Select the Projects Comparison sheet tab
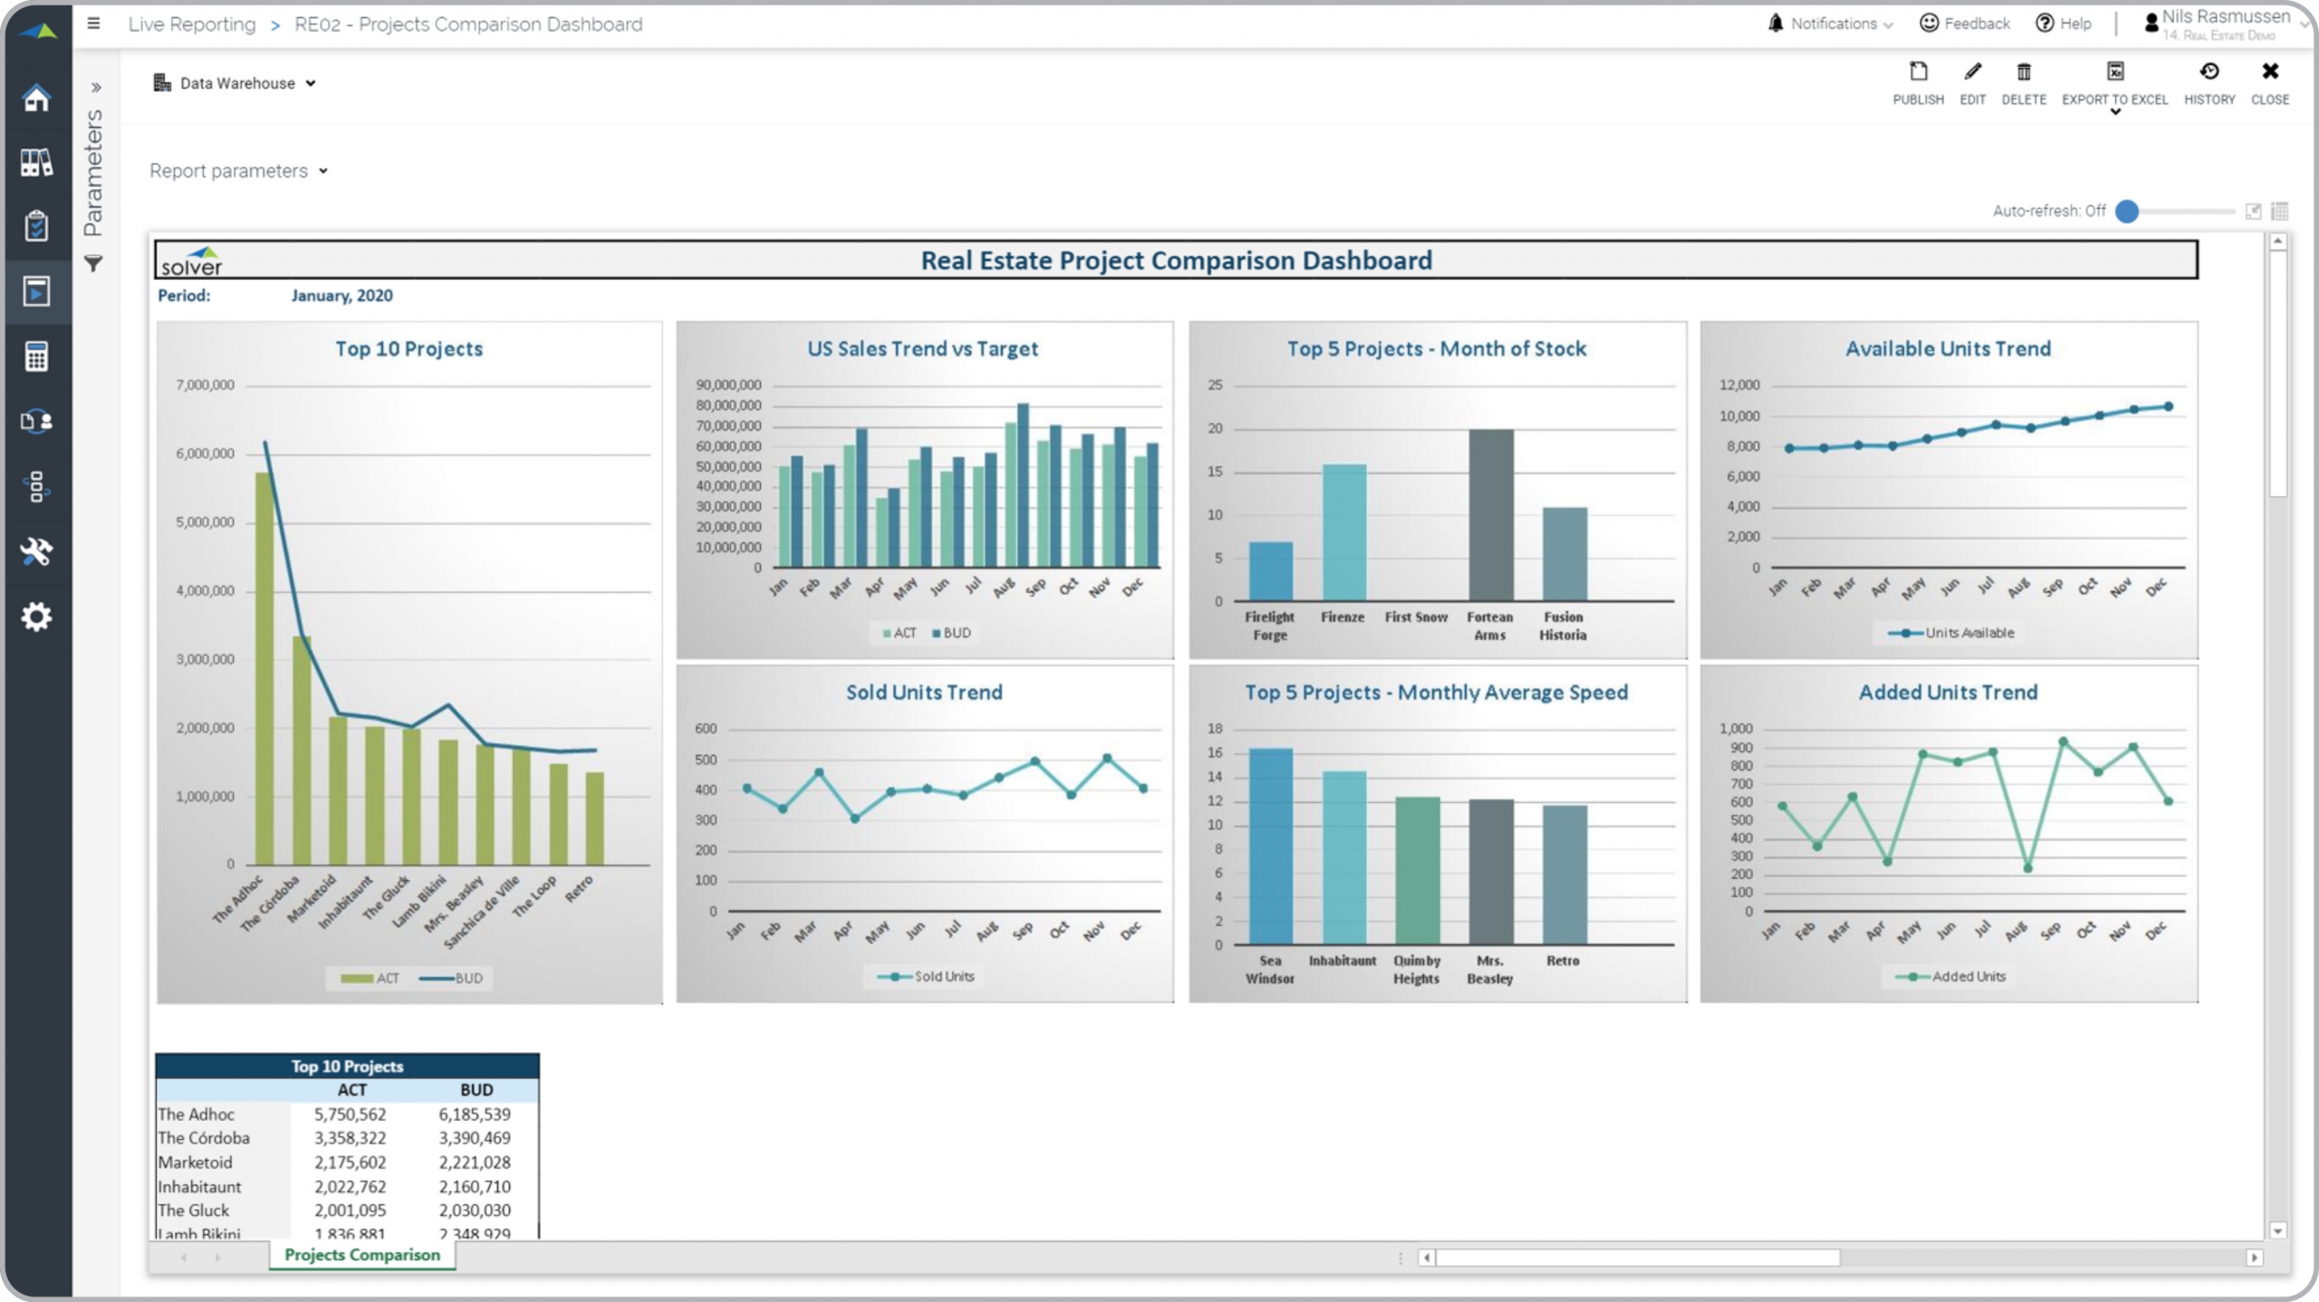The width and height of the screenshot is (2319, 1302). (x=361, y=1255)
